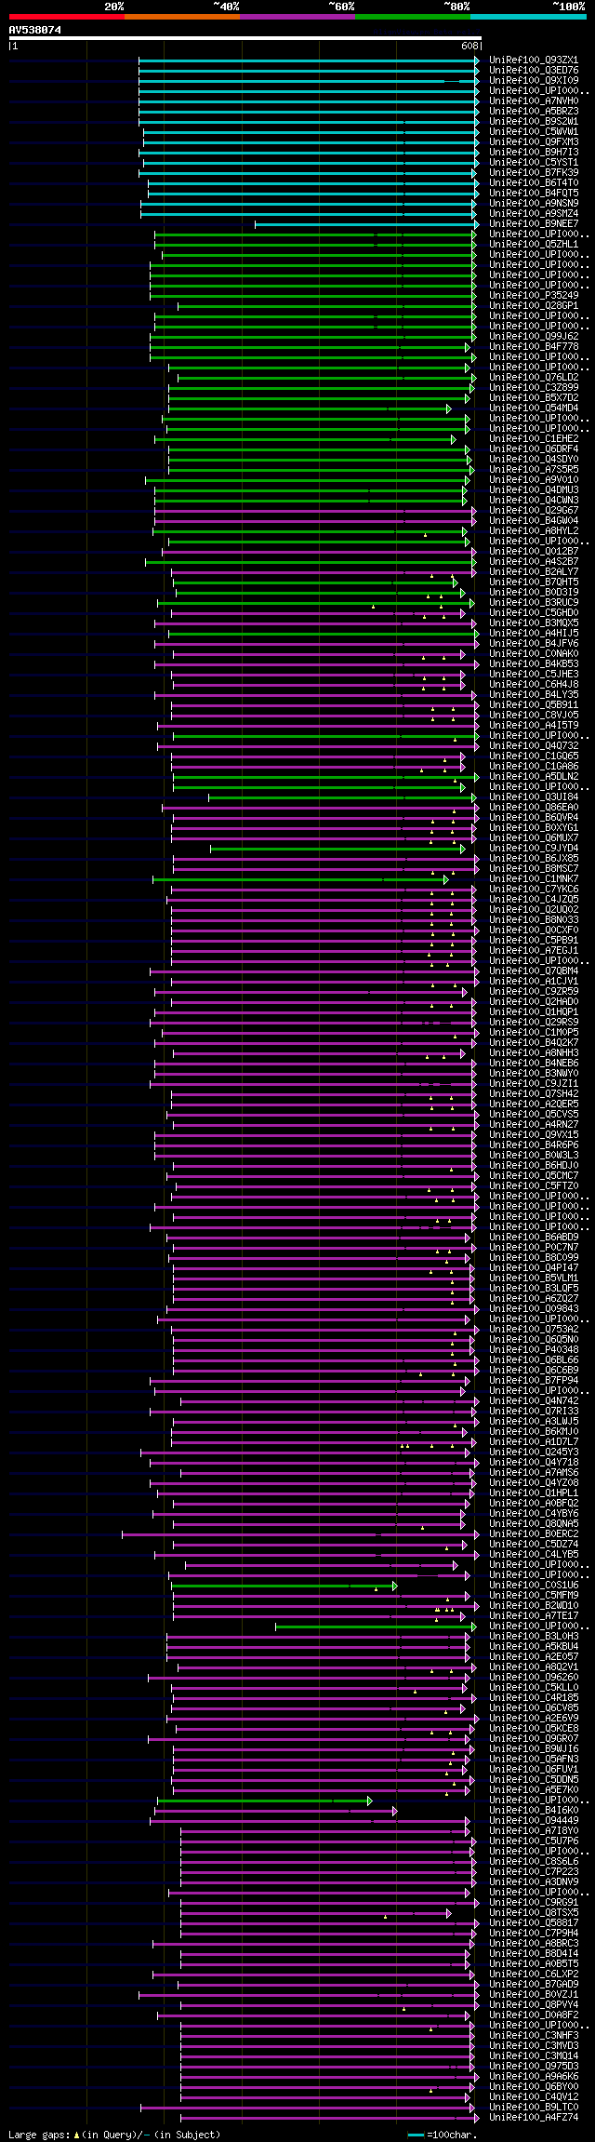The image size is (595, 2142).
Task: Select the UniRef100_A5BRZ3 hit label
Action: pos(534,112)
